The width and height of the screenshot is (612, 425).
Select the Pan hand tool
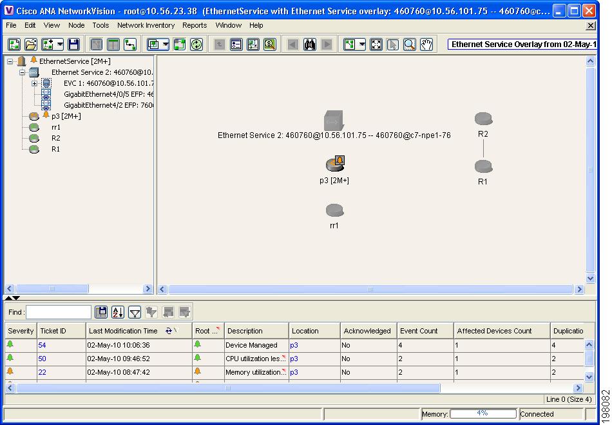coord(426,44)
